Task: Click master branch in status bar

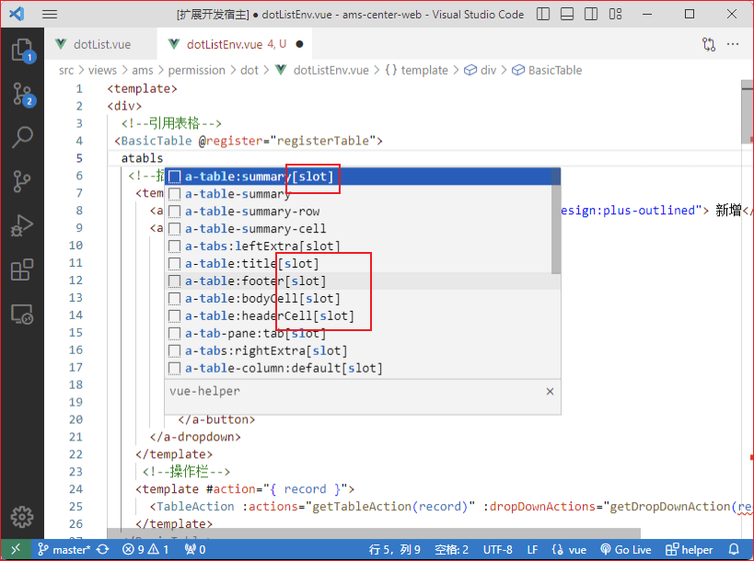Action: point(64,550)
